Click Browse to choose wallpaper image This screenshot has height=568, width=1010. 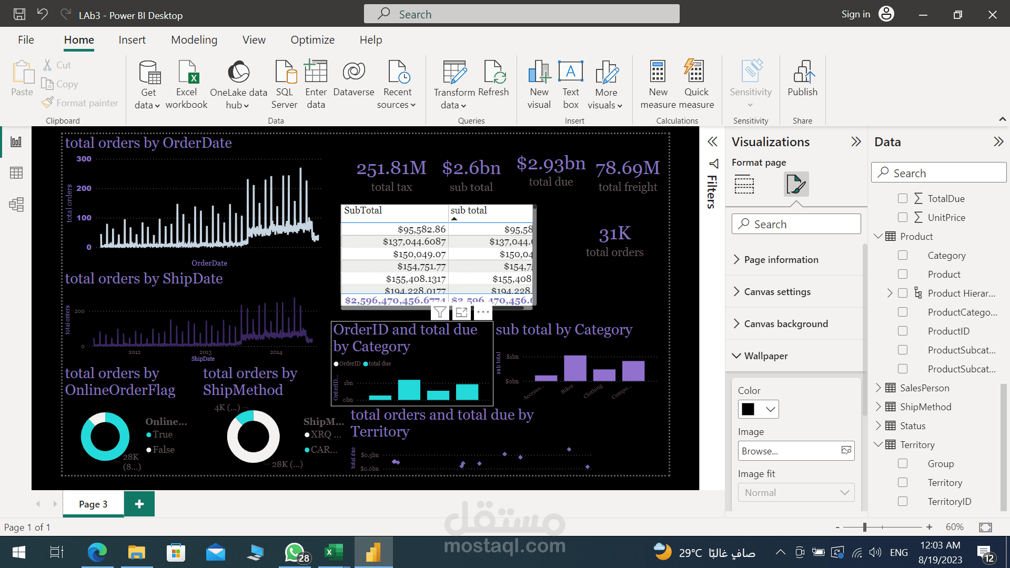pyautogui.click(x=796, y=451)
